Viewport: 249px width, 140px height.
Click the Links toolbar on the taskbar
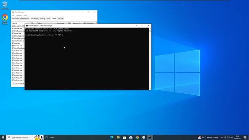52,137
